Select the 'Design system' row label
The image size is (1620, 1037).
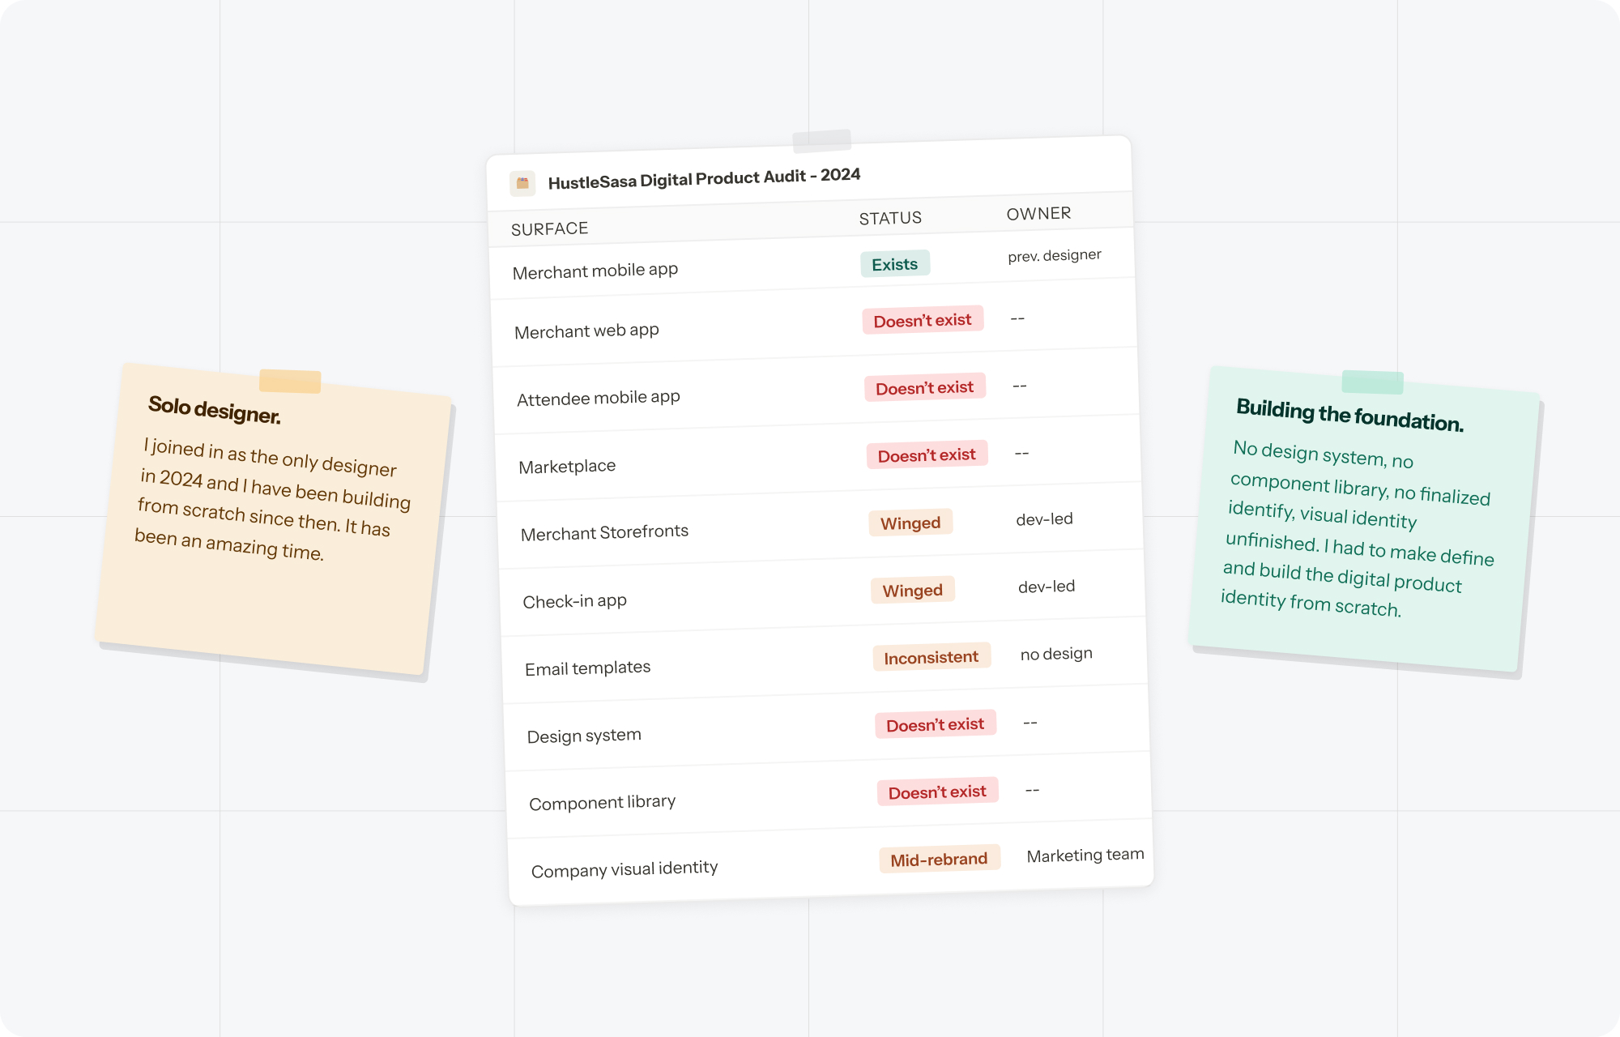click(584, 736)
